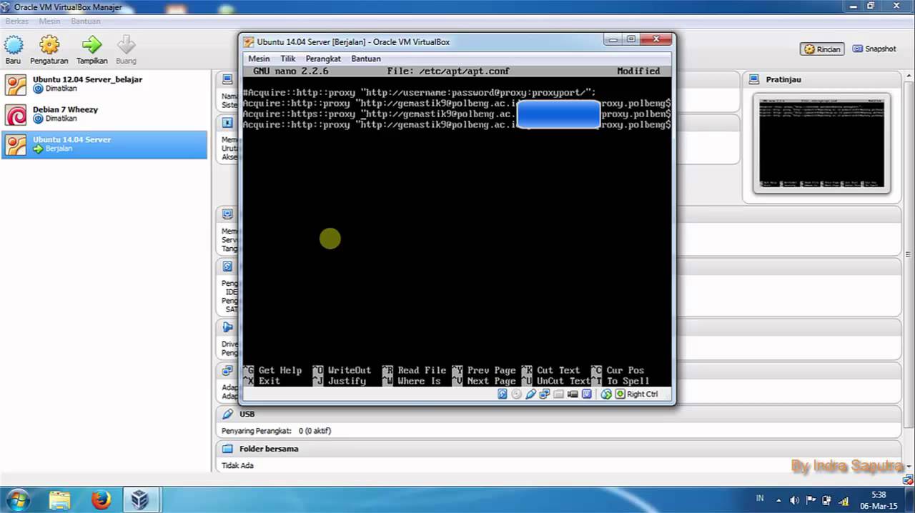
Task: Click the globe-arrow status icon in VM
Action: (x=606, y=394)
